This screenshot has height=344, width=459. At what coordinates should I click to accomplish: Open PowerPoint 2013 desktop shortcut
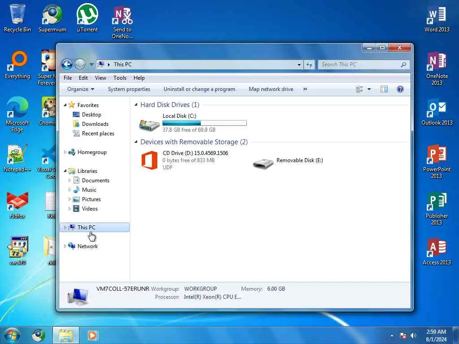tap(437, 161)
